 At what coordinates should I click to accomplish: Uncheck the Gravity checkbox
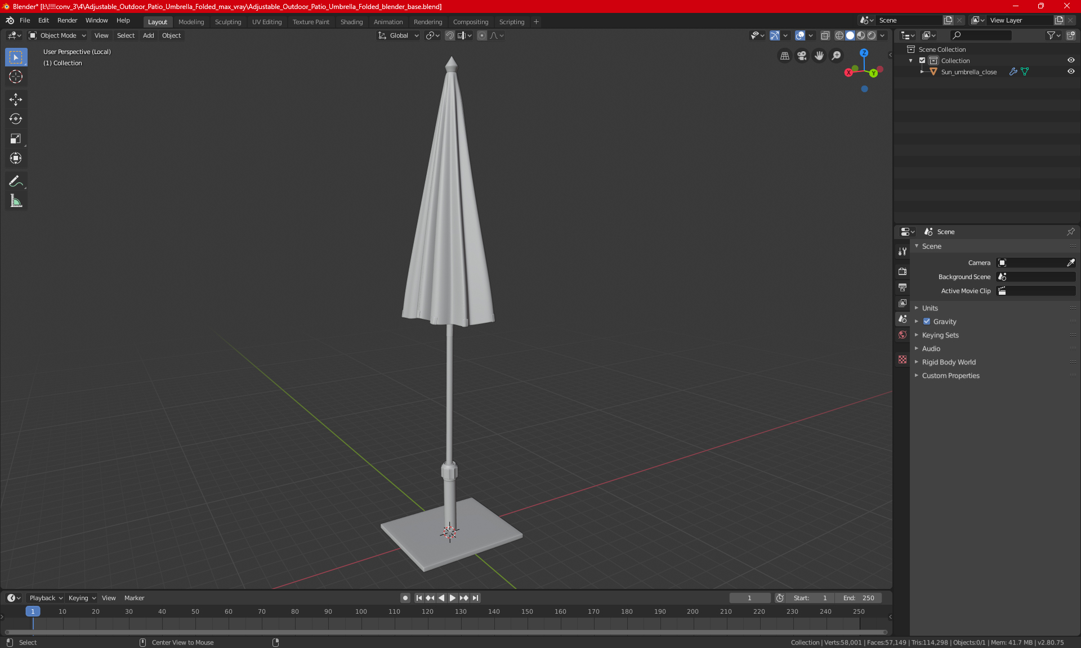(x=927, y=322)
